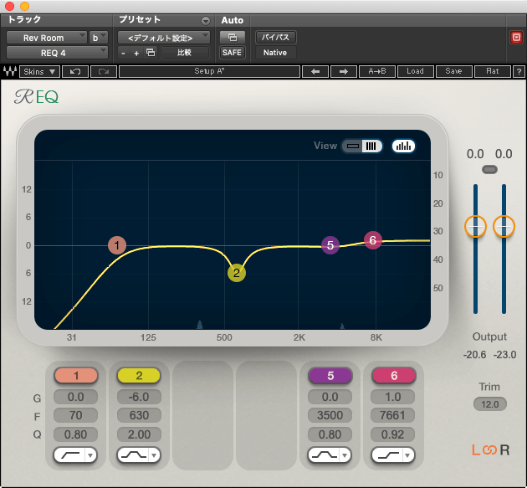
Task: Toggle band 6 on or off
Action: [x=394, y=375]
